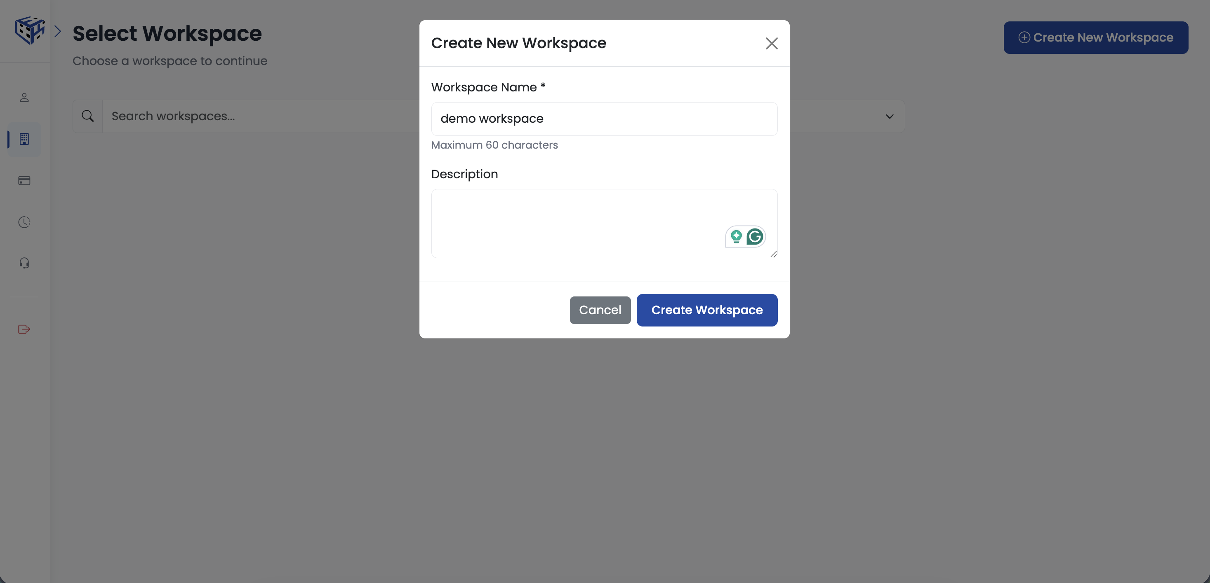Open support using the headset icon
The image size is (1210, 583).
point(24,263)
